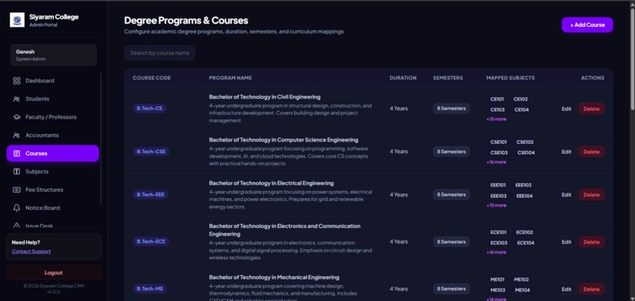The height and width of the screenshot is (301, 635).
Task: Edit the B.Tech-EEE course
Action: 566,195
